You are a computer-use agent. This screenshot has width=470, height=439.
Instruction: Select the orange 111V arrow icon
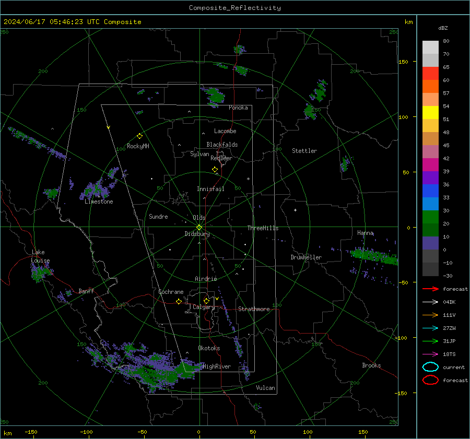click(x=430, y=315)
